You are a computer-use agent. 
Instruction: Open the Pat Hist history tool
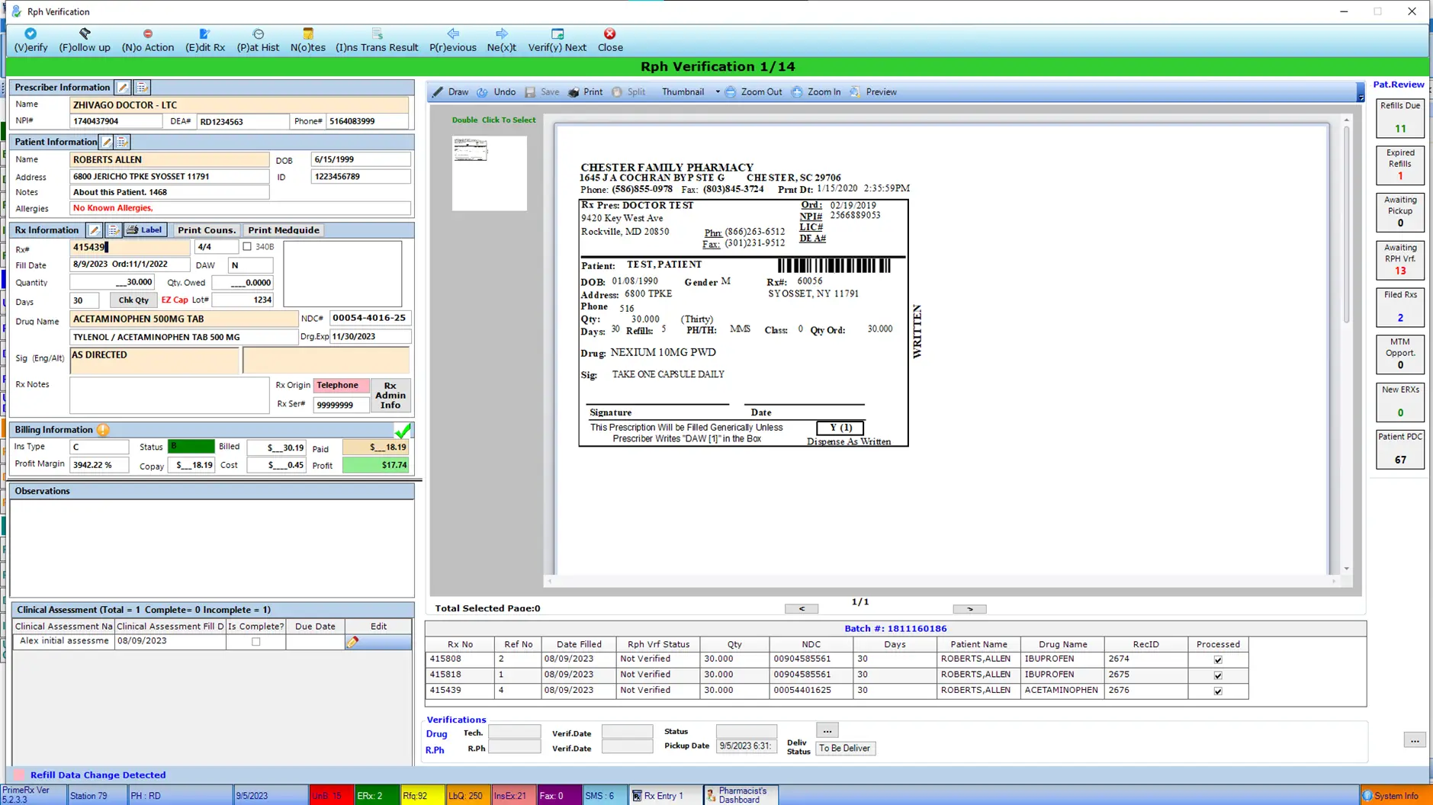[258, 40]
